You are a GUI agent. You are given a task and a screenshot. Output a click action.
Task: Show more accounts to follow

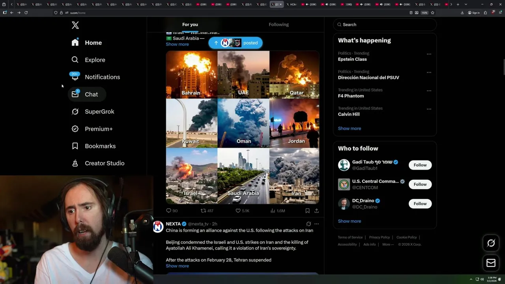350,221
